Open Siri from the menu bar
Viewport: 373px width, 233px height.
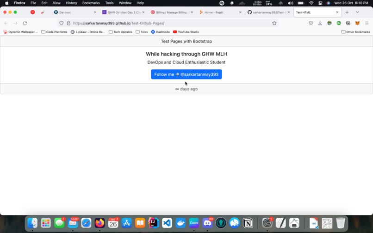point(328,3)
